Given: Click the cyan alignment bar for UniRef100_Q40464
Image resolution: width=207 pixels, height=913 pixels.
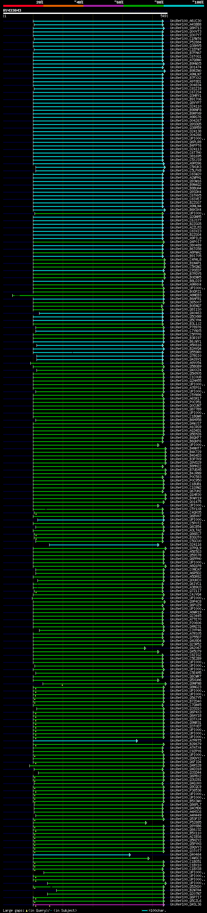Looking at the screenshot, I should click(x=82, y=855).
